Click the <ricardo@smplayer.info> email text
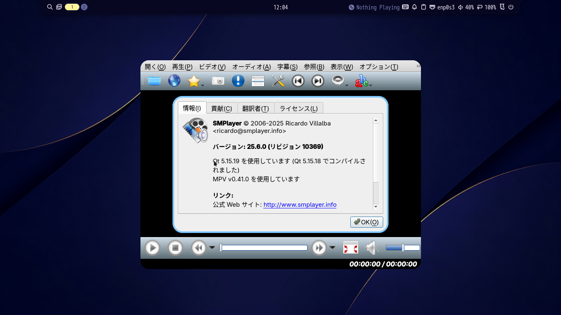Viewport: 561px width, 315px height. [x=249, y=131]
